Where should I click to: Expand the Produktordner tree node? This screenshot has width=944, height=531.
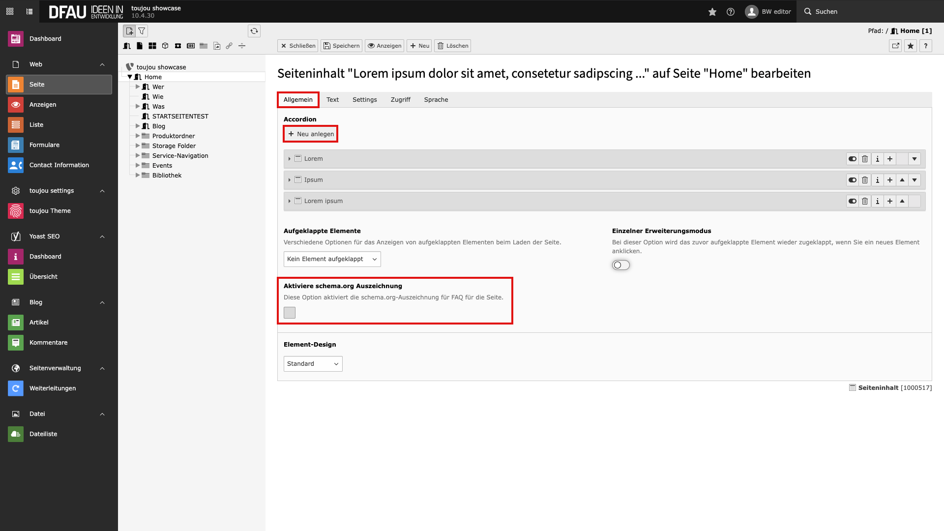coord(138,136)
